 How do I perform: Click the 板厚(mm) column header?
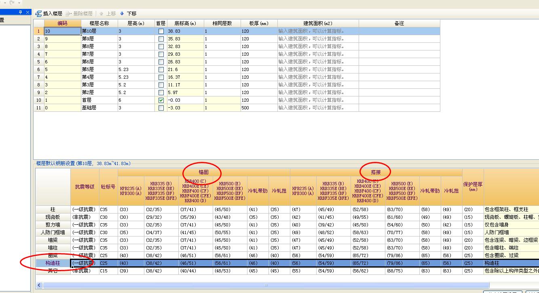pyautogui.click(x=259, y=23)
